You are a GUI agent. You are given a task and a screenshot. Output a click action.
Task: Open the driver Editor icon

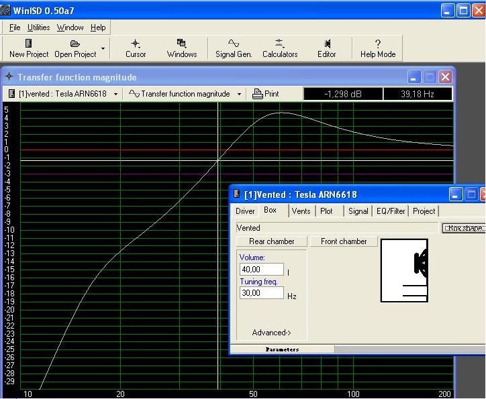tap(327, 44)
